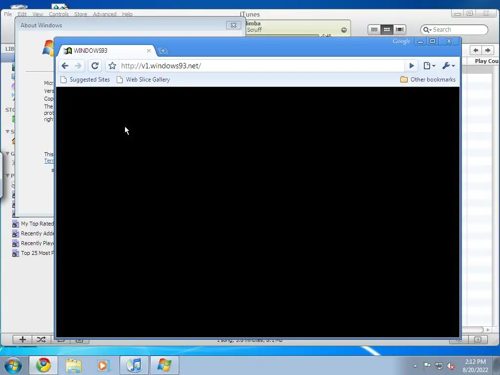Screen dimensions: 500x375
Task: Open Suggested Sites bookmark
Action: (85, 80)
